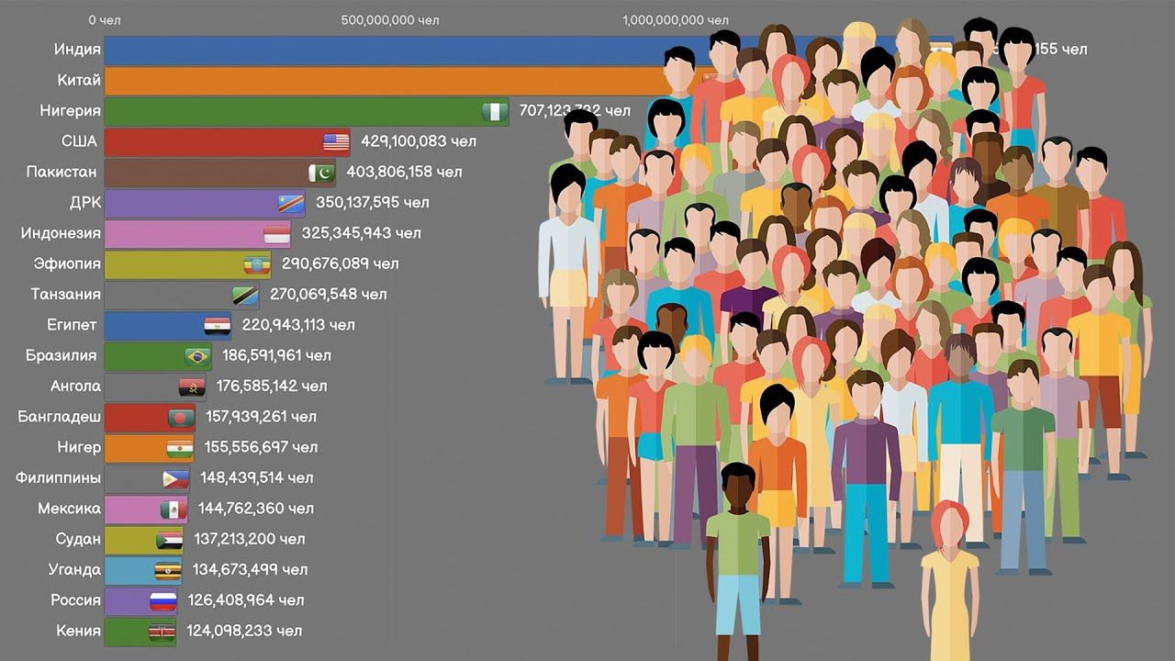Click the Philippines flag icon
Viewport: 1175px width, 661px height.
[x=175, y=478]
